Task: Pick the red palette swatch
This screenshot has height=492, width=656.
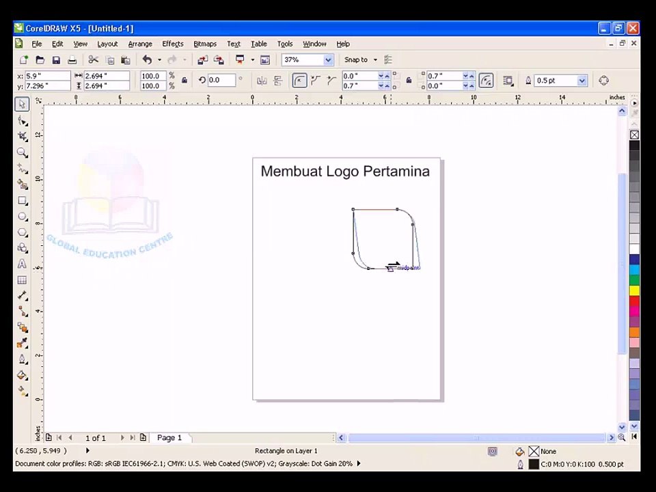Action: 635,301
